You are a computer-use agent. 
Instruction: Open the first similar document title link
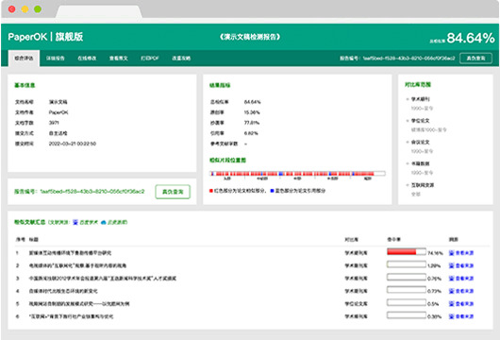coord(70,253)
